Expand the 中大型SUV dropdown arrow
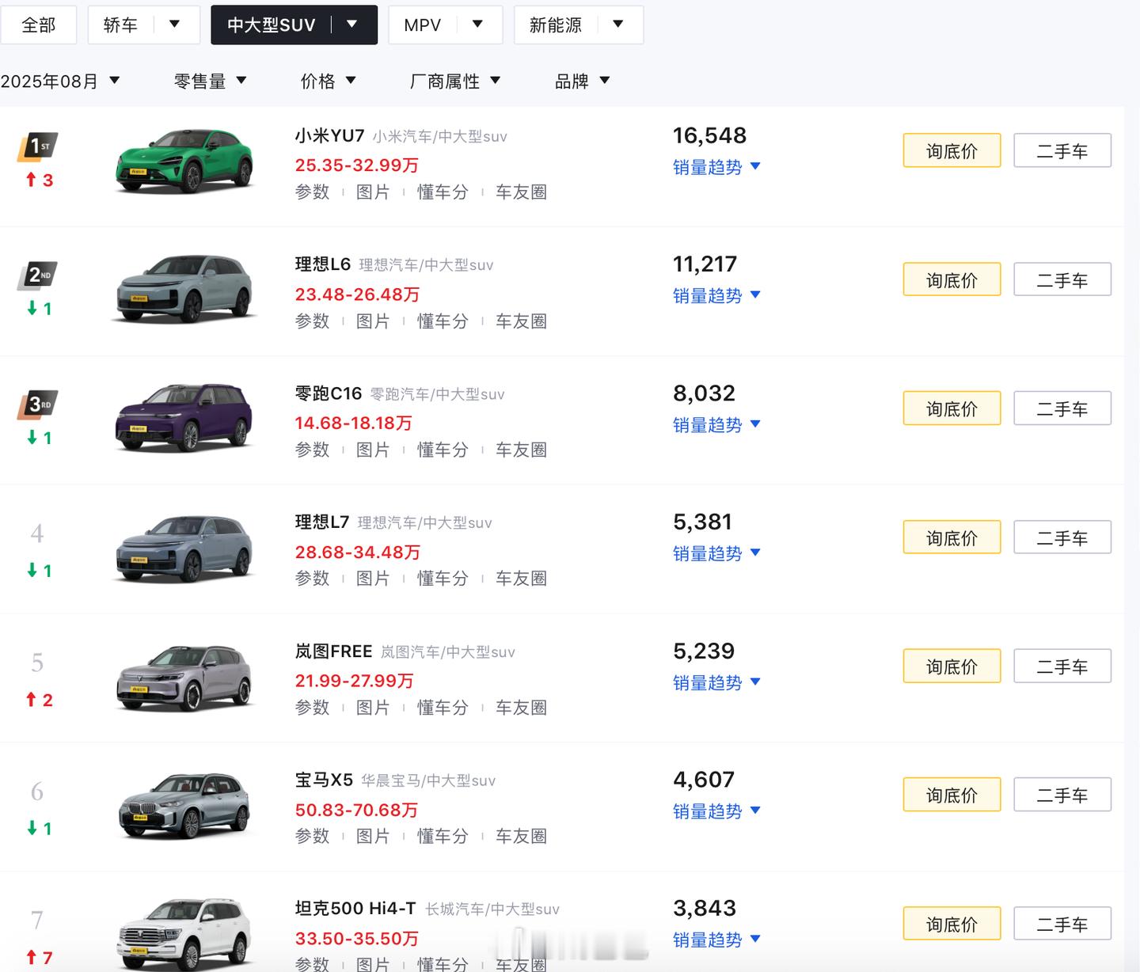1140x972 pixels. click(x=352, y=25)
